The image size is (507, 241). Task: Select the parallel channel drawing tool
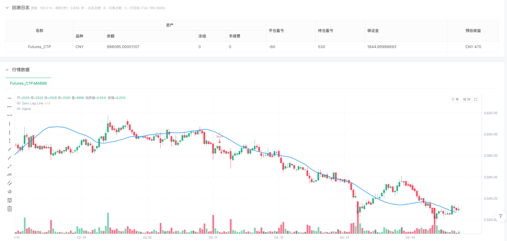point(10,183)
